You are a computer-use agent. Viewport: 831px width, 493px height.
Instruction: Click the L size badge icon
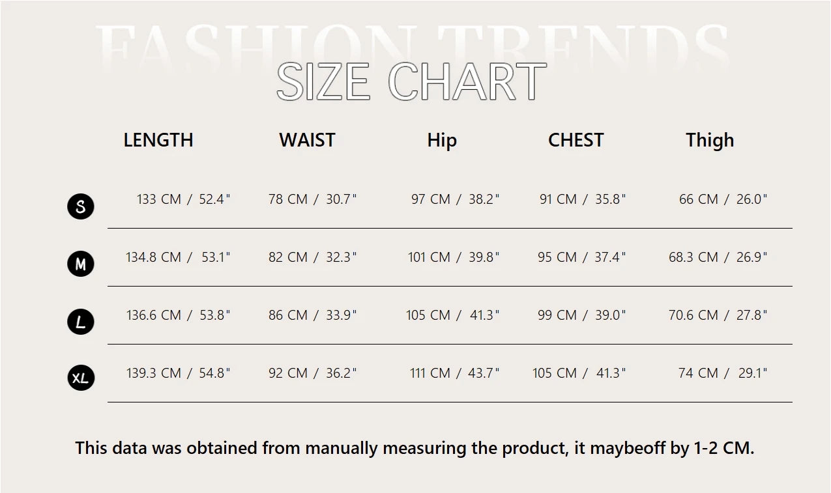pyautogui.click(x=81, y=322)
